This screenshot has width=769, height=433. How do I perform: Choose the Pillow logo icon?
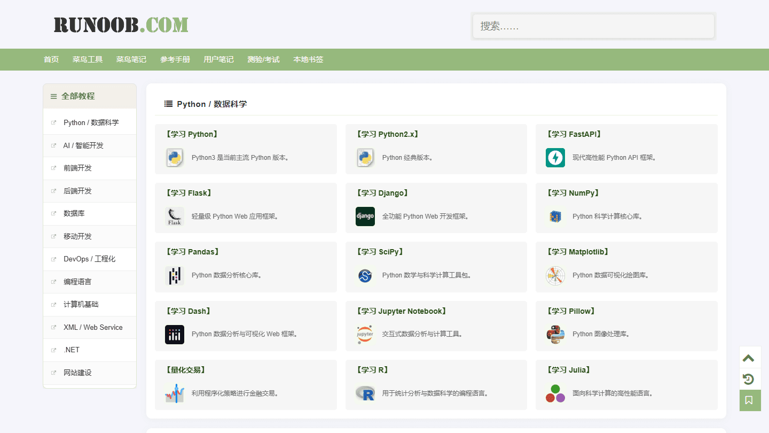[x=555, y=335]
